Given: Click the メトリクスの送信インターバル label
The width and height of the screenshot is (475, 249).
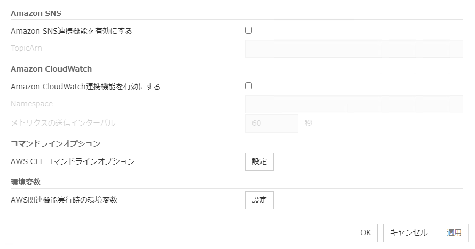Looking at the screenshot, I should click(x=62, y=123).
